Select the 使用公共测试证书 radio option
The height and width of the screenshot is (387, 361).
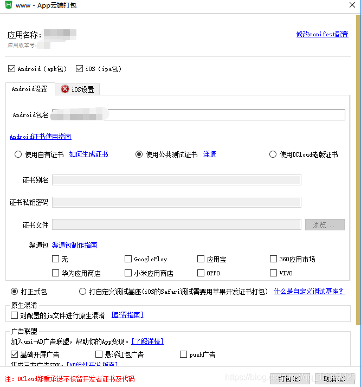139,154
